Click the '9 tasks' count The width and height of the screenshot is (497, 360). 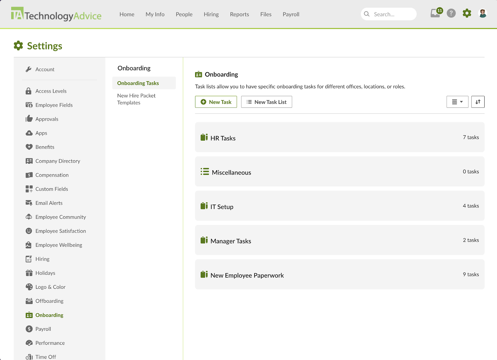pyautogui.click(x=471, y=274)
